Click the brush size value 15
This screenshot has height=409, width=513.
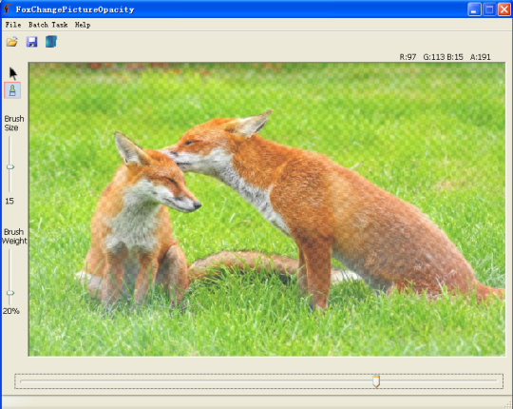coord(9,201)
